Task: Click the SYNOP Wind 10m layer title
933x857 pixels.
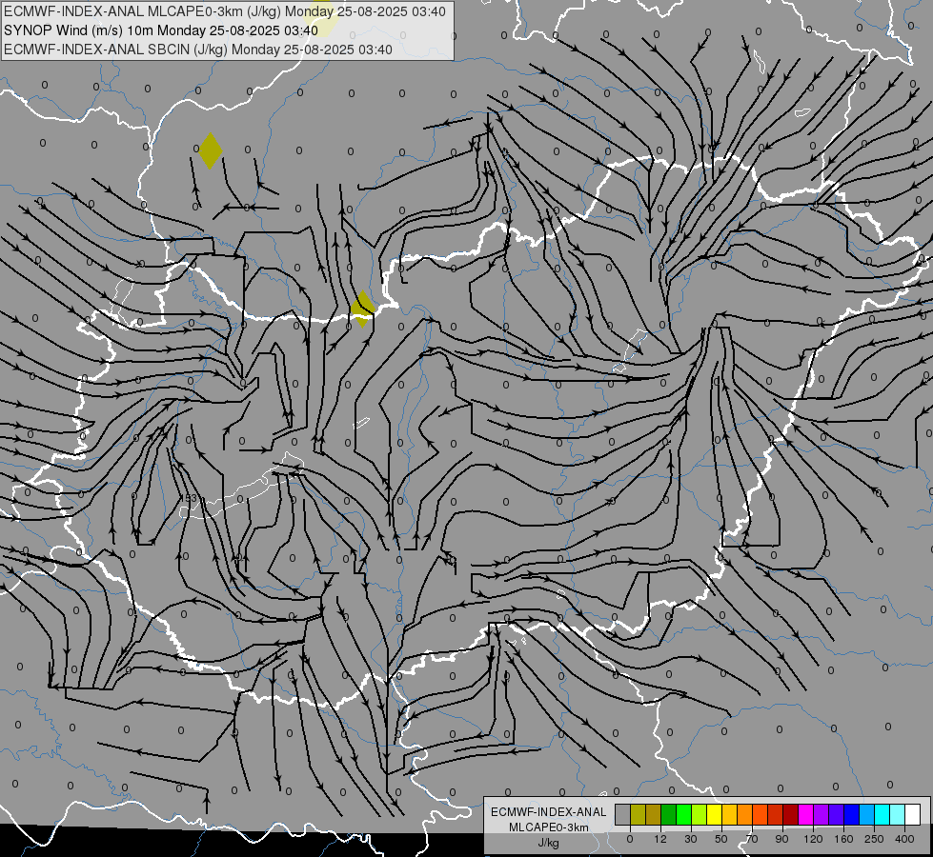Action: pos(161,30)
